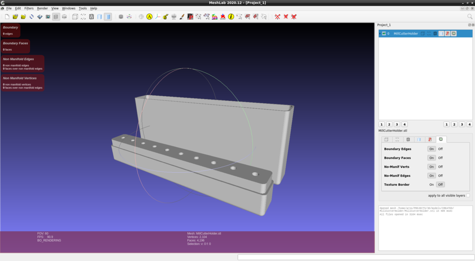Click the yellow info icon
The width and height of the screenshot is (475, 261).
[x=231, y=17]
